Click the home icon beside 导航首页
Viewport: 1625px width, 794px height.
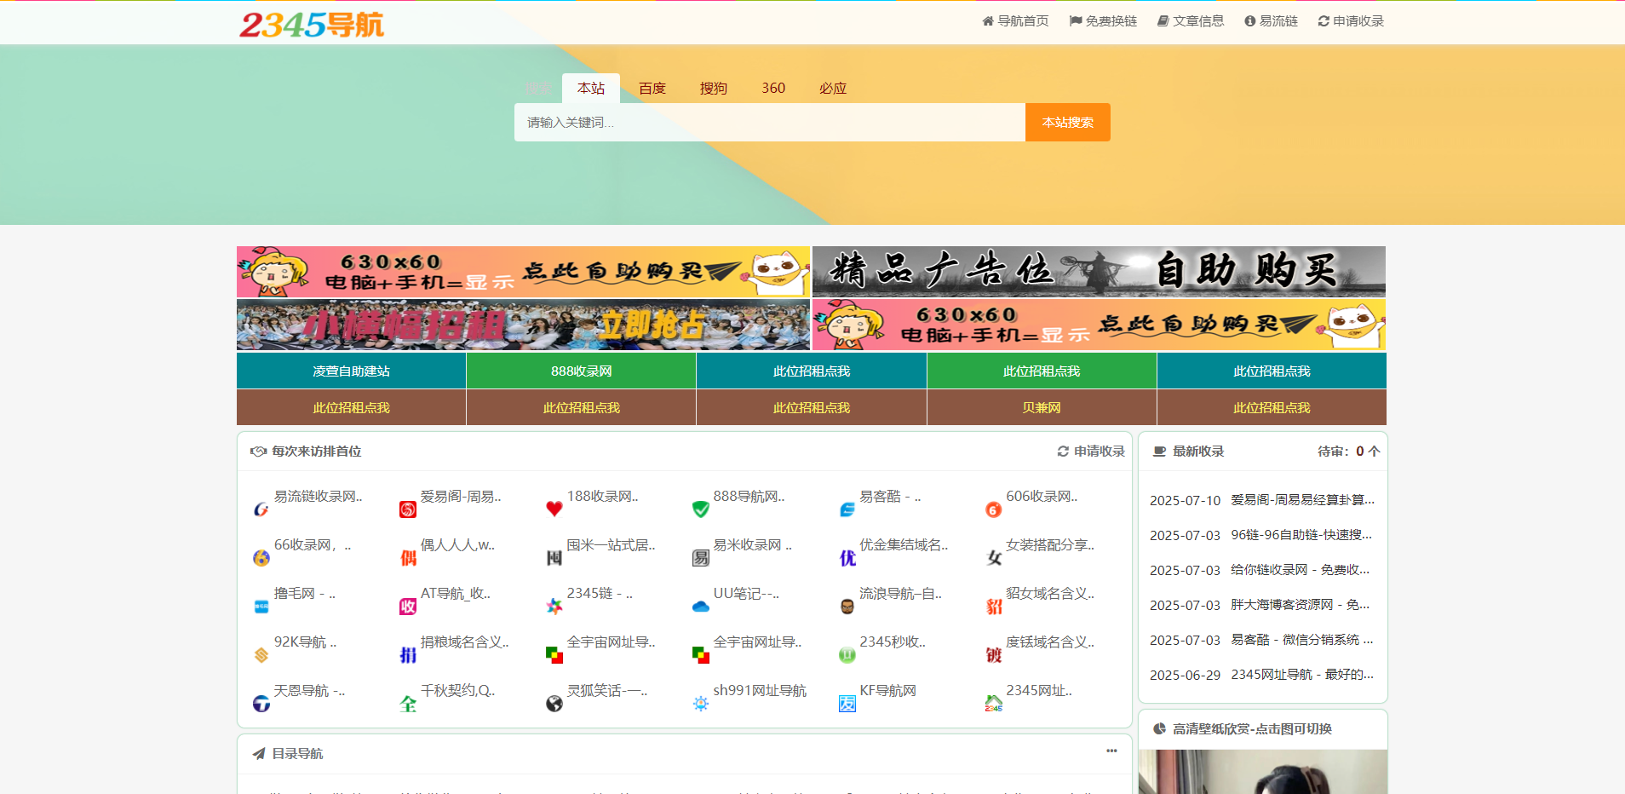[988, 21]
